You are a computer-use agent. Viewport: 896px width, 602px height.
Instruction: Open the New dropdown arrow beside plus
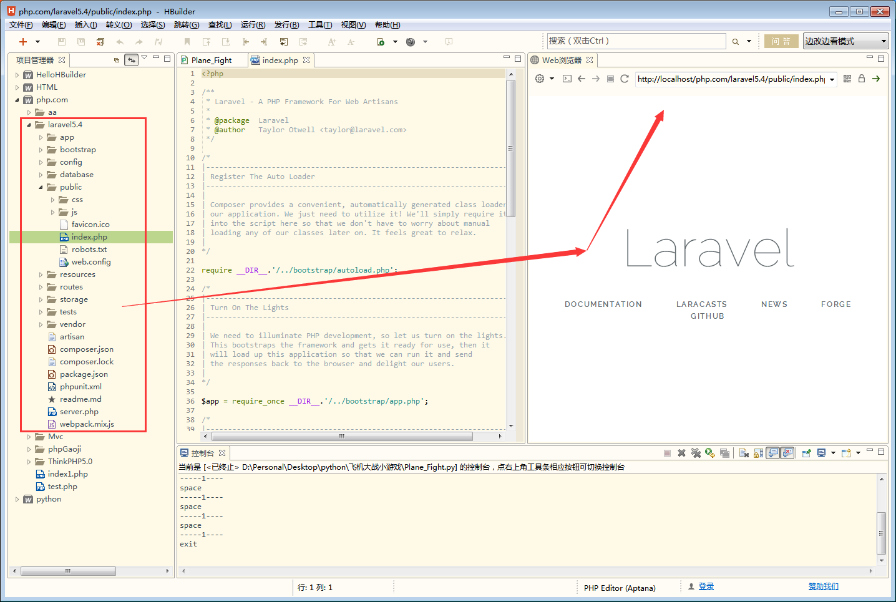click(37, 42)
